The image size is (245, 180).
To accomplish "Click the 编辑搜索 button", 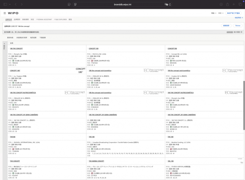I will click(x=226, y=26).
